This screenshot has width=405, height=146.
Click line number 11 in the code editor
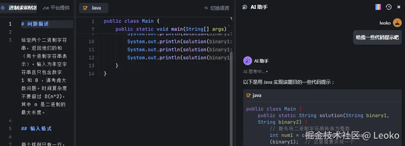point(91,49)
